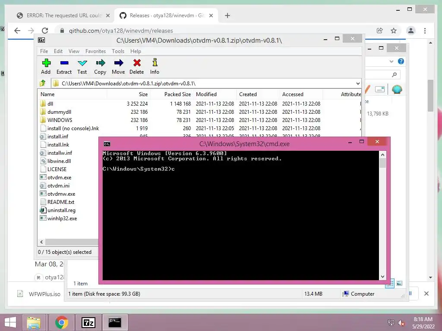This screenshot has height=331, width=442.
Task: Click the Move toolbar icon in 7-Zip
Action: 118,66
